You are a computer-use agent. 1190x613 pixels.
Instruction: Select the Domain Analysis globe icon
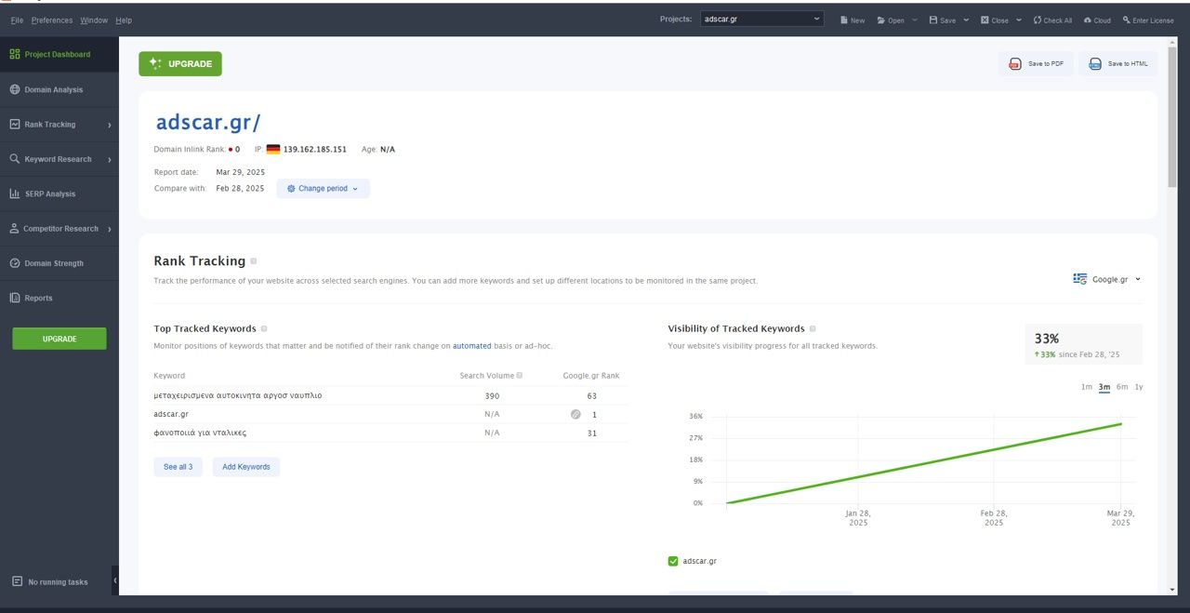15,89
